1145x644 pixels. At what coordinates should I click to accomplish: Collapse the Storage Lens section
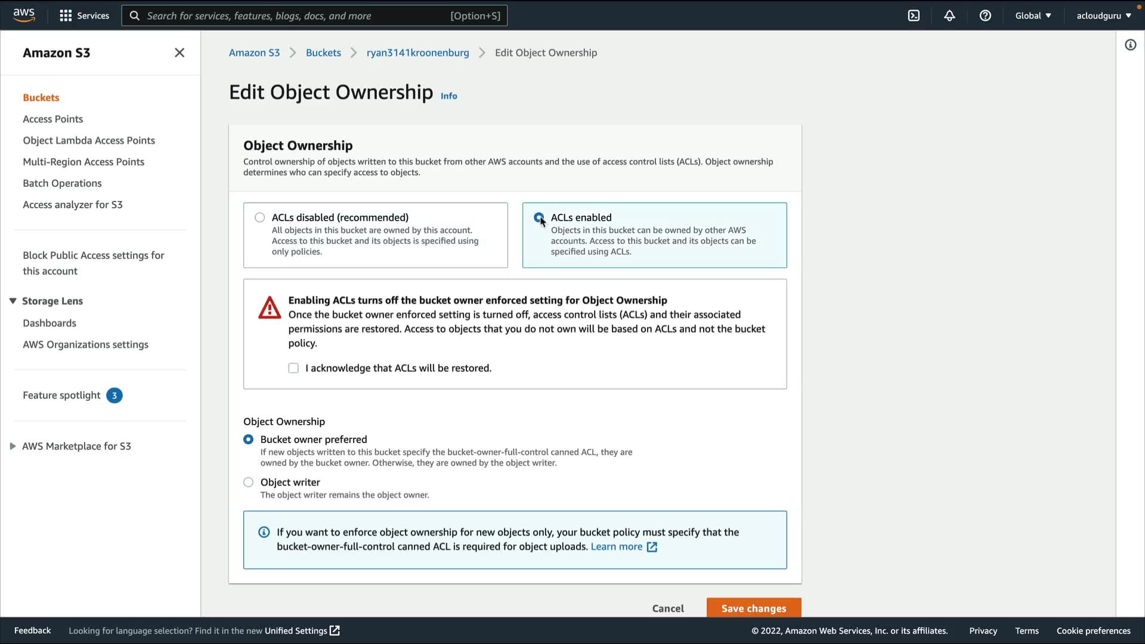(x=13, y=301)
